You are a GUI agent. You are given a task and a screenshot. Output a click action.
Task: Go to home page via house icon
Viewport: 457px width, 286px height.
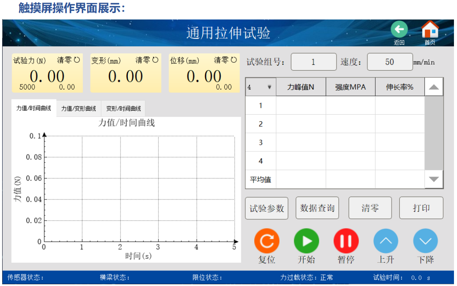click(430, 30)
